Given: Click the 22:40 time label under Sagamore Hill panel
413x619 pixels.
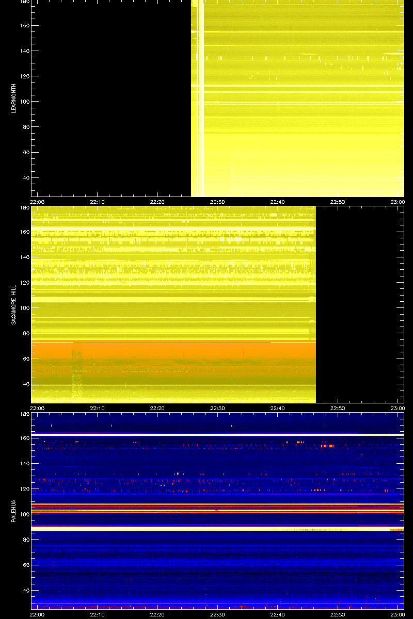Looking at the screenshot, I should click(x=277, y=408).
